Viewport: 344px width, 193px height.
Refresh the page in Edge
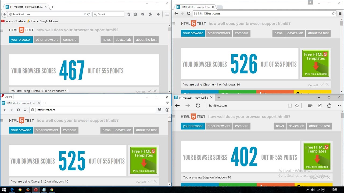(x=198, y=106)
